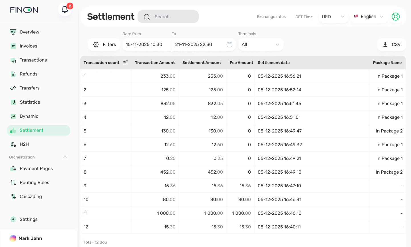Open Cascading in the sidebar
Screen dimensions: 411x247
click(x=31, y=196)
